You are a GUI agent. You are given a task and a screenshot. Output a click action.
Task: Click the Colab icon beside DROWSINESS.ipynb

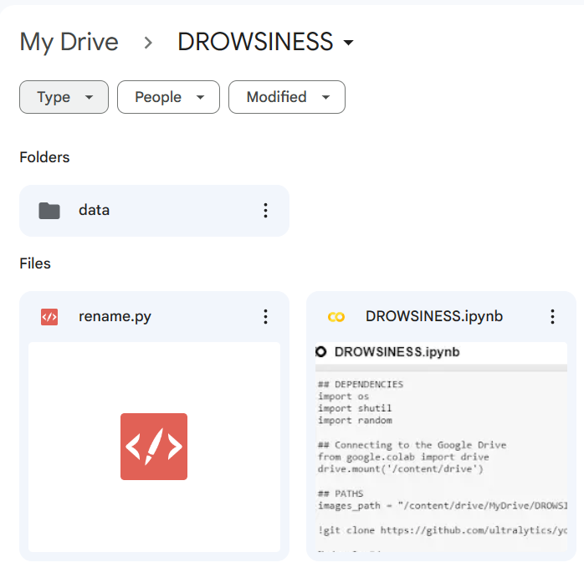click(x=336, y=317)
